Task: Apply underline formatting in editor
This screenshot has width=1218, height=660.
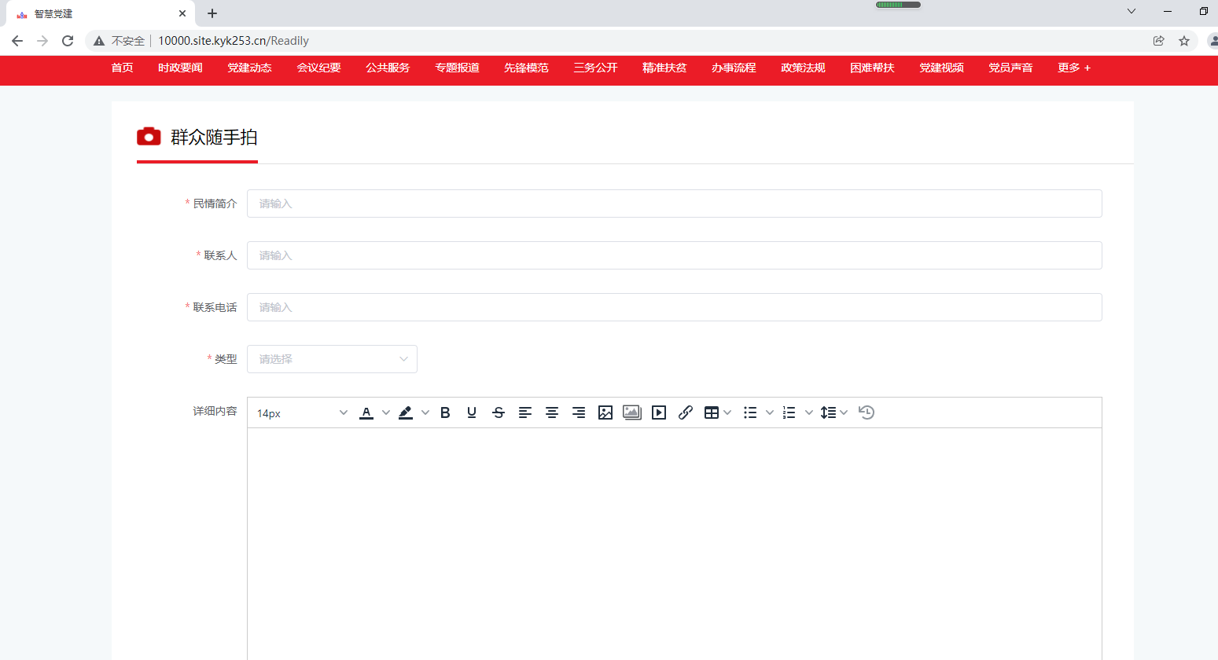Action: point(472,412)
